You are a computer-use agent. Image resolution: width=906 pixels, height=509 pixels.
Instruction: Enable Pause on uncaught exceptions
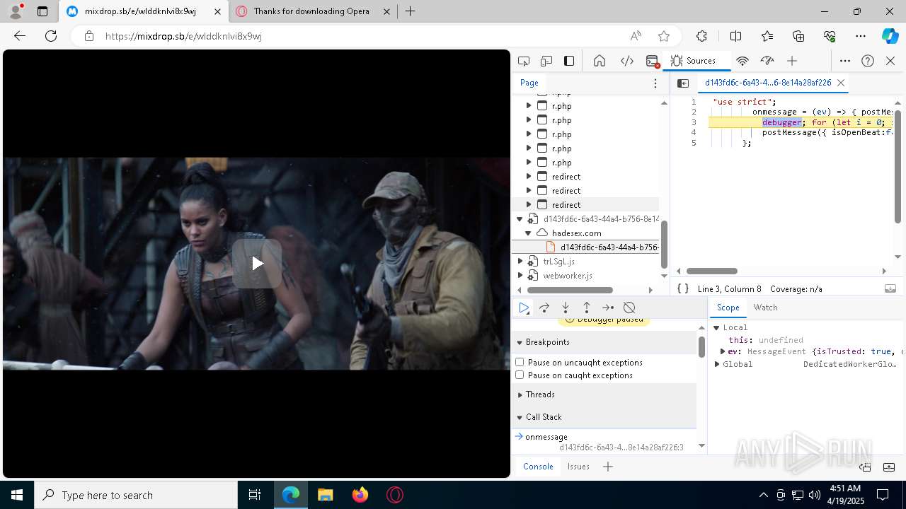click(520, 362)
